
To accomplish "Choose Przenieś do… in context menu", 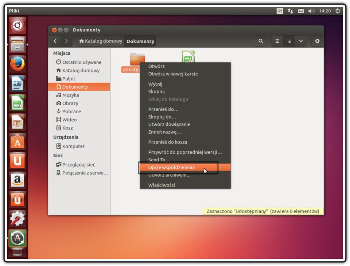I will point(185,109).
